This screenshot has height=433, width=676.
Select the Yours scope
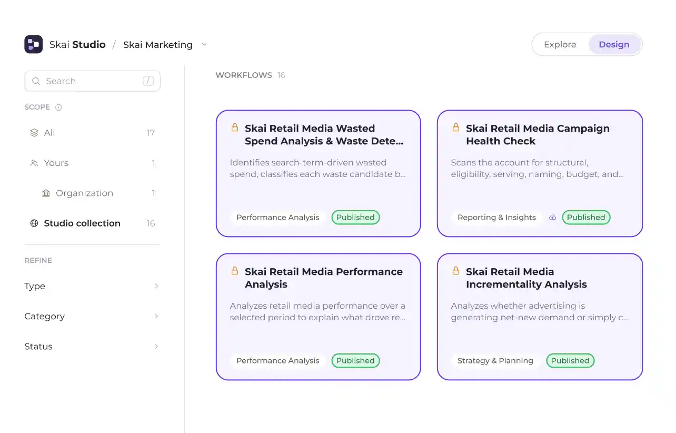pyautogui.click(x=92, y=163)
